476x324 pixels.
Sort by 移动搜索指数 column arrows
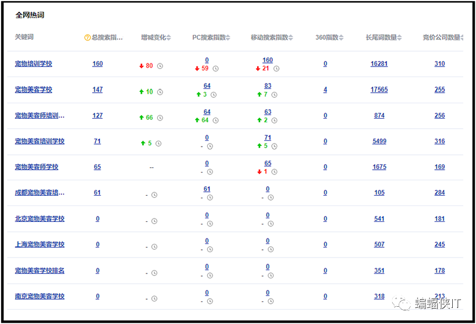click(x=291, y=38)
